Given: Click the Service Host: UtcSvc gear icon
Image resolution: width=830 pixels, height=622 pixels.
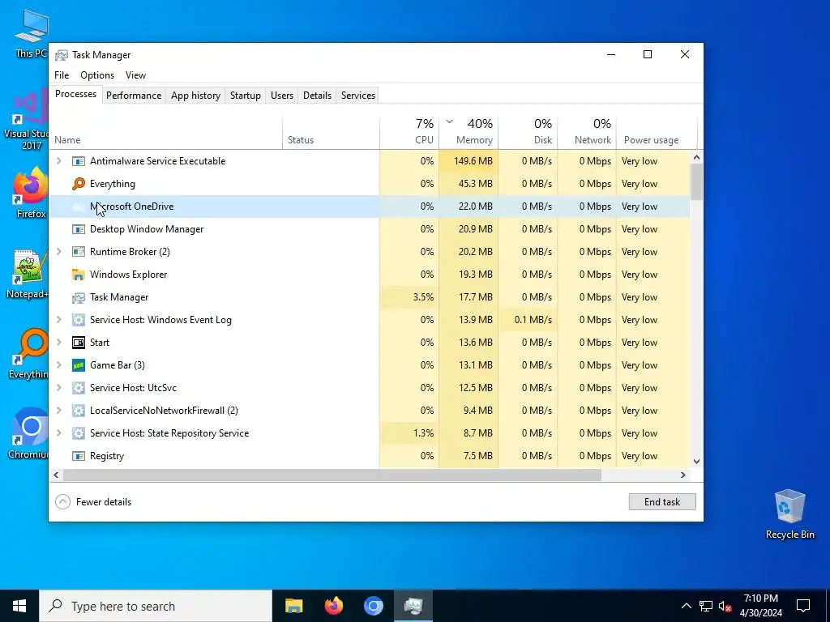Looking at the screenshot, I should coord(79,388).
